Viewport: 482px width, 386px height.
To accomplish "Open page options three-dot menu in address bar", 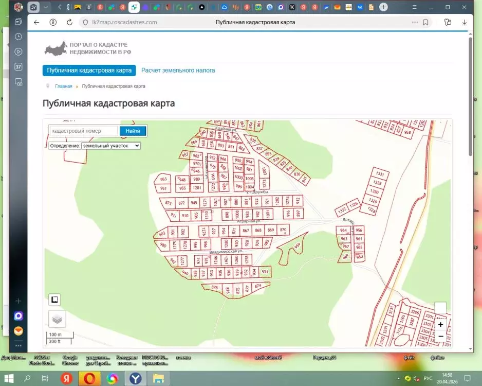I will (415, 22).
